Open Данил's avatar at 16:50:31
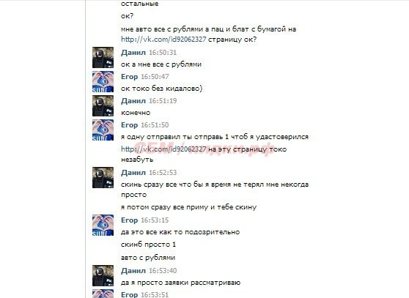Screen dimensions: 409x298 [x=103, y=57]
